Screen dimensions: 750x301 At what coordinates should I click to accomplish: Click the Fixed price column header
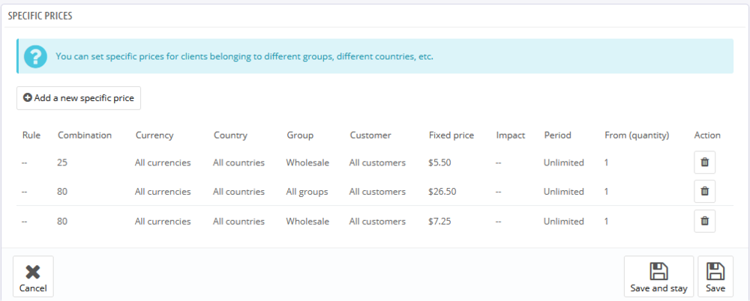[451, 136]
